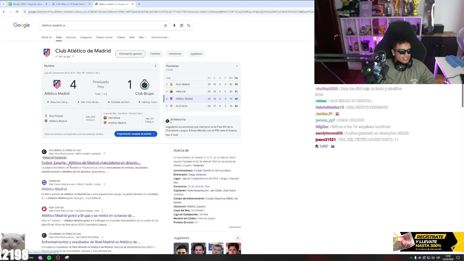Go to the Google logo homepage
Screen dimensions: 464x261
21,25
